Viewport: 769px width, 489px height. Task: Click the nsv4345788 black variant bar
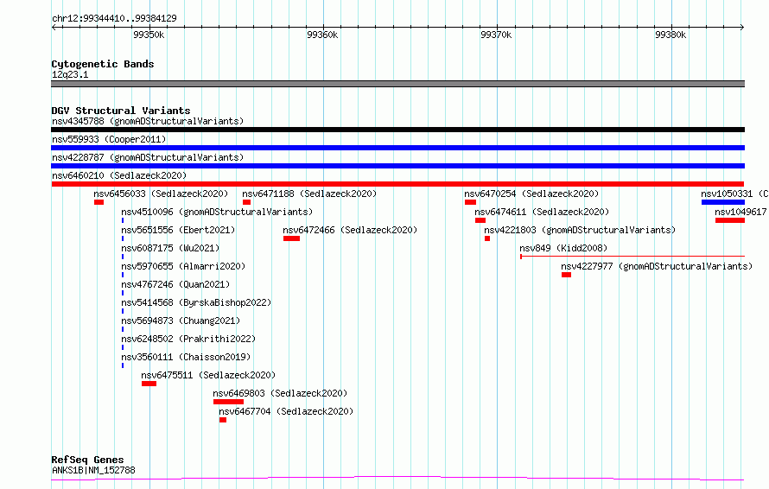point(397,130)
